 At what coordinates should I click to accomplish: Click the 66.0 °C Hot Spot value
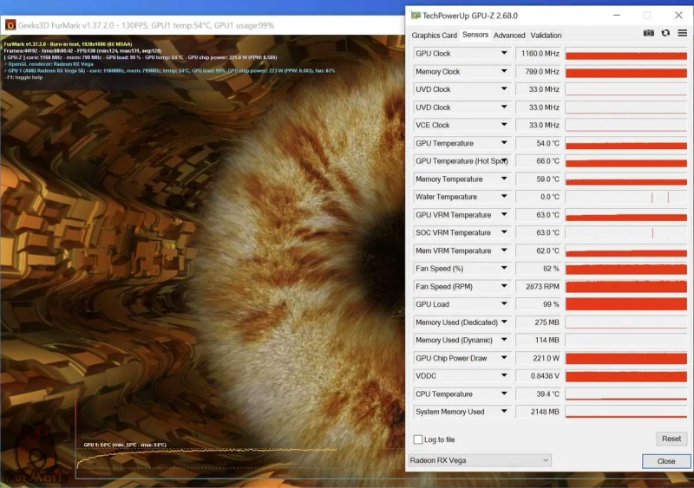[x=539, y=161]
